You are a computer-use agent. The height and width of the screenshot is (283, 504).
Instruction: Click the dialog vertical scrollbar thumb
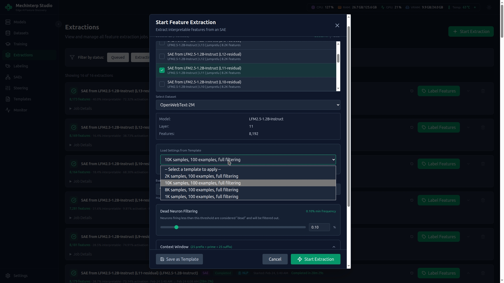(349, 116)
